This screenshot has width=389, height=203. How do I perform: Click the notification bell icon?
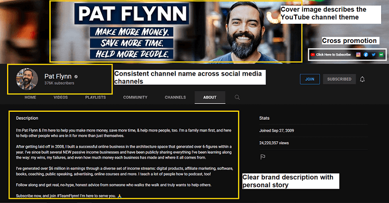tap(362, 79)
